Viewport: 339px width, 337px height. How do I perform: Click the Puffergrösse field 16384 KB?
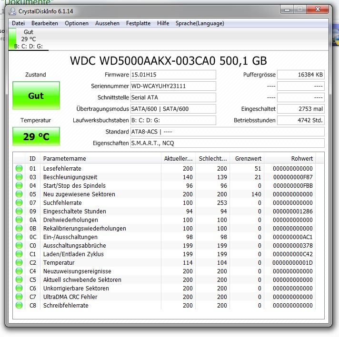(x=301, y=75)
